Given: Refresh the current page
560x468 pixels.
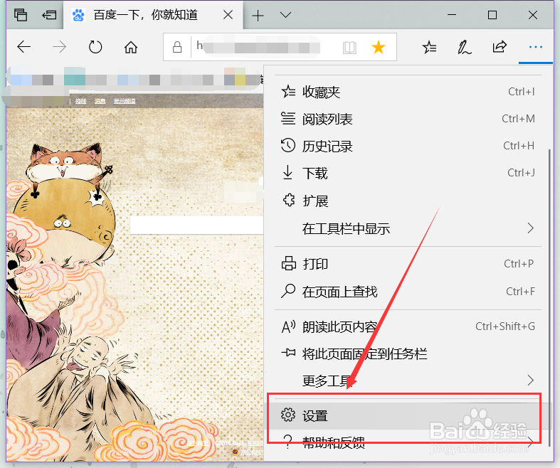Looking at the screenshot, I should (95, 47).
